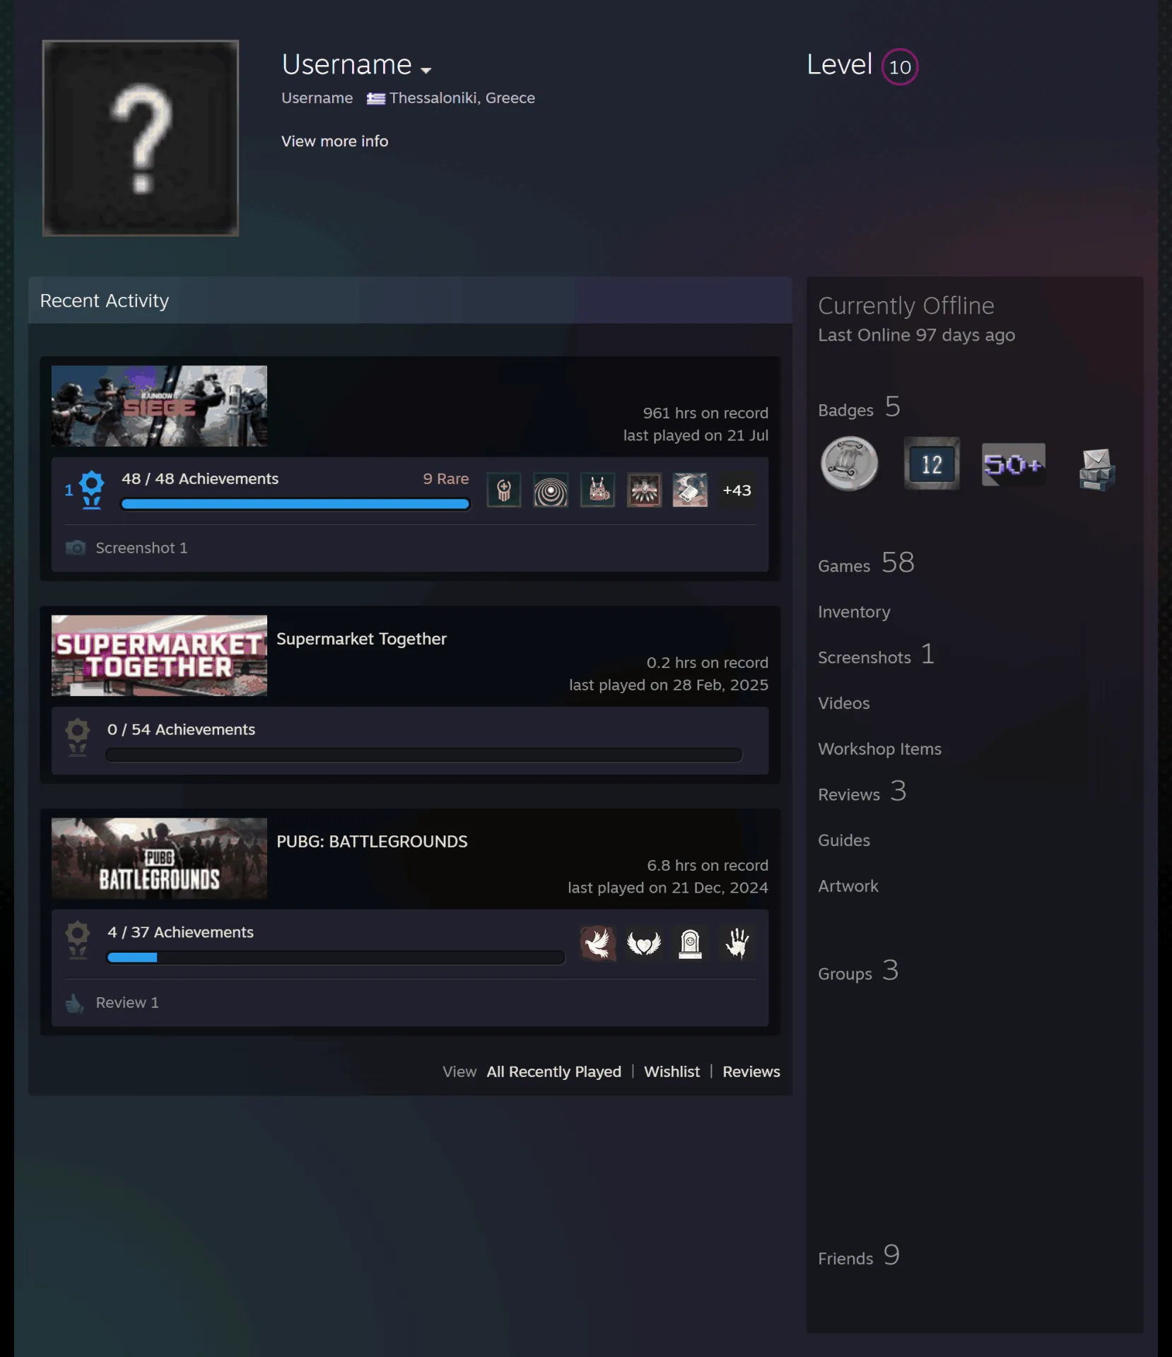Open the profile avatar image

[141, 138]
